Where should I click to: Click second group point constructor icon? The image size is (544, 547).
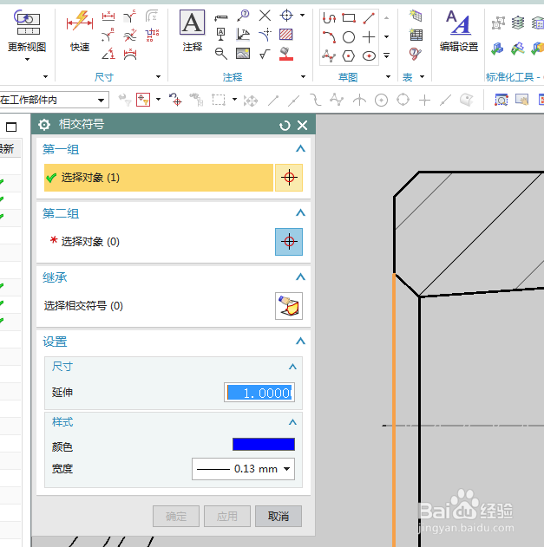tap(289, 242)
